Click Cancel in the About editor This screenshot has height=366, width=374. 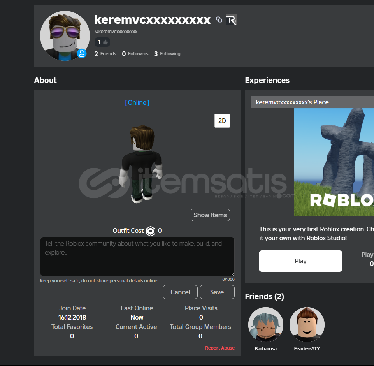click(180, 292)
